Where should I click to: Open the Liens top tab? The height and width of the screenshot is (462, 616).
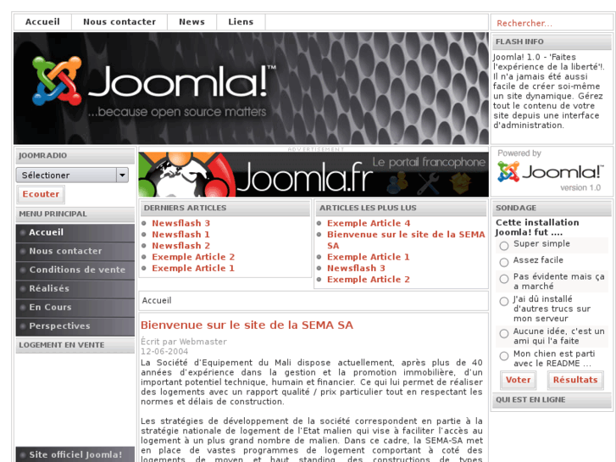(241, 22)
